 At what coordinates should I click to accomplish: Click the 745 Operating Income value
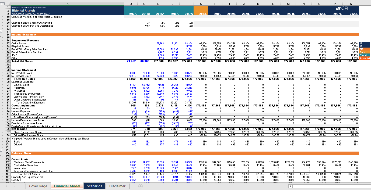click(133, 105)
